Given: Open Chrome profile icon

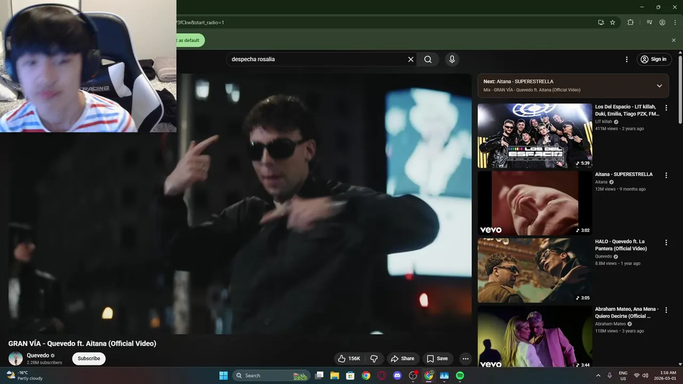Looking at the screenshot, I should coord(662,22).
